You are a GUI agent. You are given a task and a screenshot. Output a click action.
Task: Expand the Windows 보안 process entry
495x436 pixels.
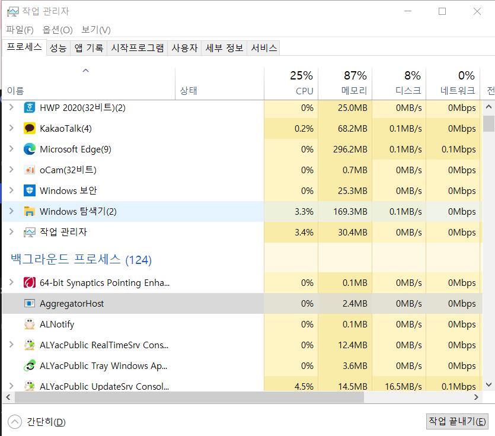point(11,190)
